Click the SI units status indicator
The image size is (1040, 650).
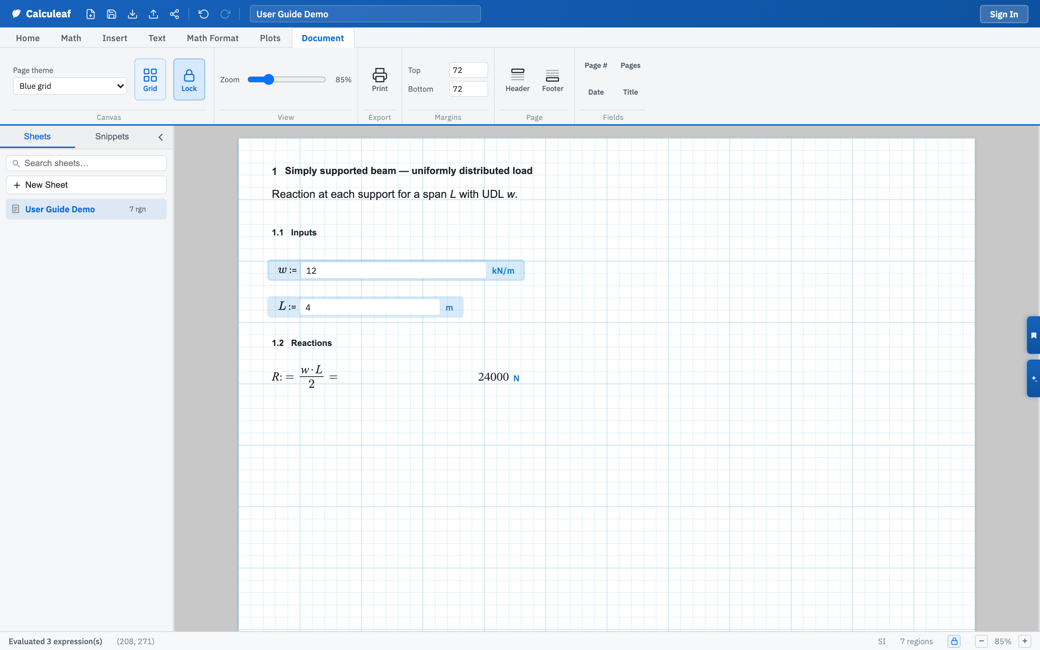[882, 641]
